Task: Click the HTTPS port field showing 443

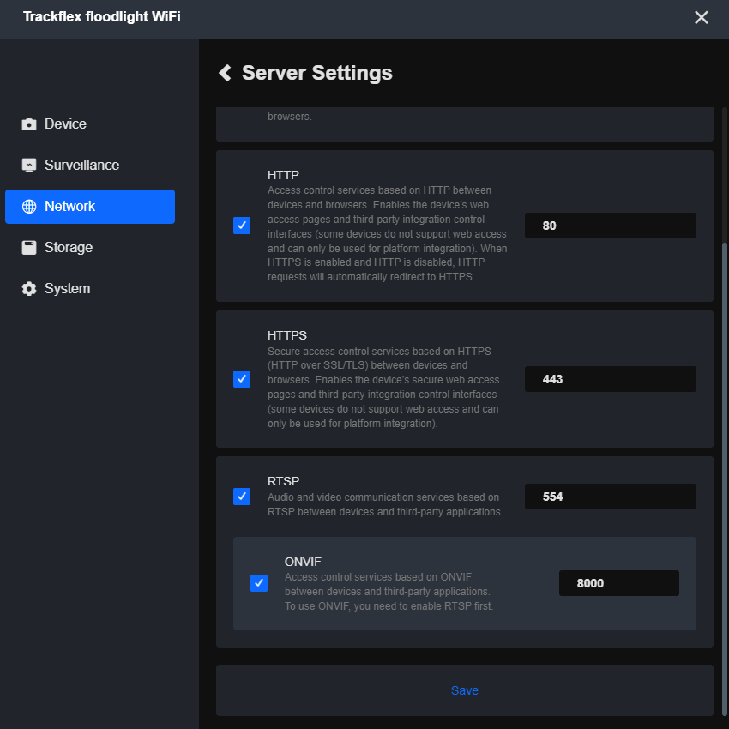Action: coord(611,379)
